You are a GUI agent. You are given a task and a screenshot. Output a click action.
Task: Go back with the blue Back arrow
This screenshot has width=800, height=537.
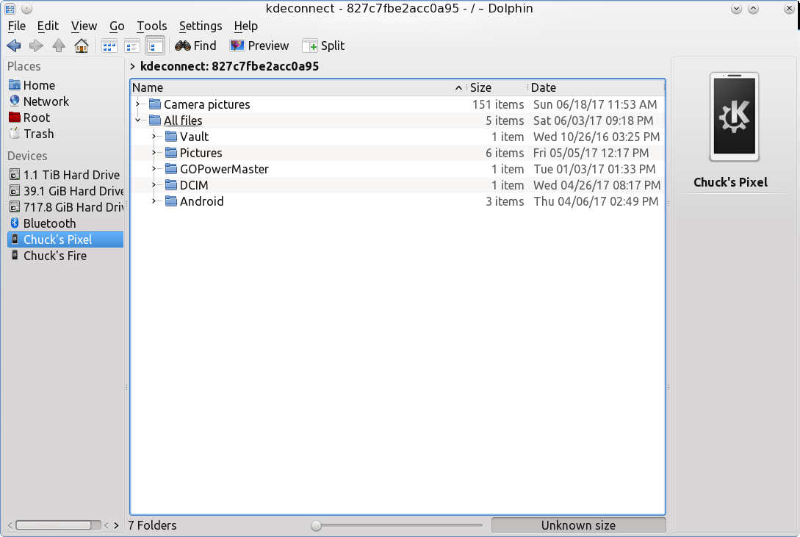(14, 46)
